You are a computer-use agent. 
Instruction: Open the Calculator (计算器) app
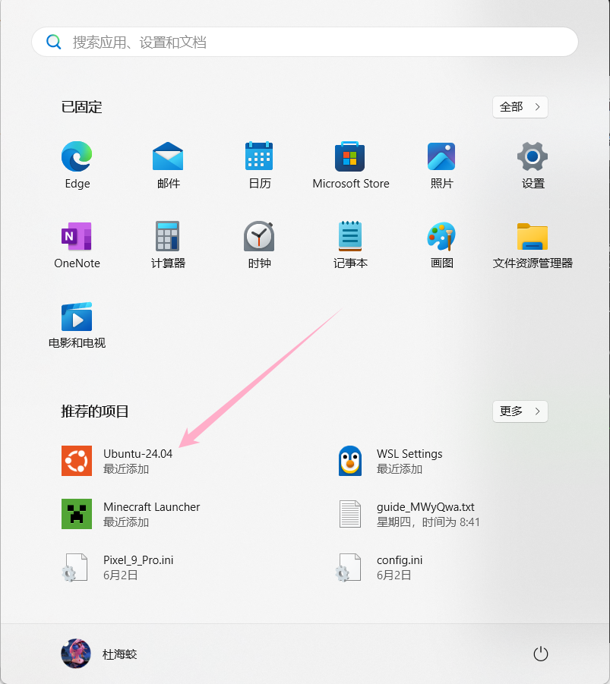click(x=168, y=236)
